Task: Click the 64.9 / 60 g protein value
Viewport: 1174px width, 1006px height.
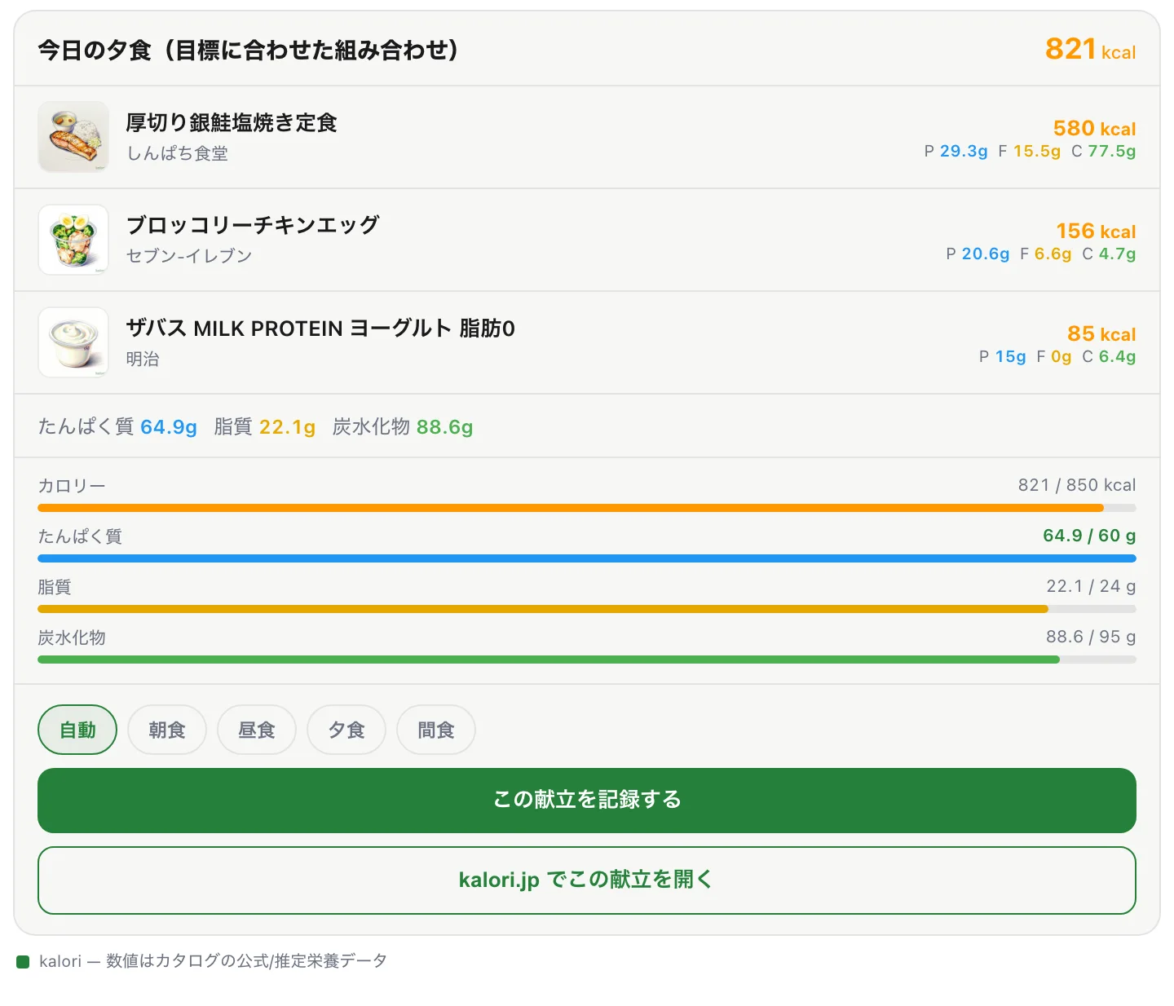Action: click(x=1089, y=536)
